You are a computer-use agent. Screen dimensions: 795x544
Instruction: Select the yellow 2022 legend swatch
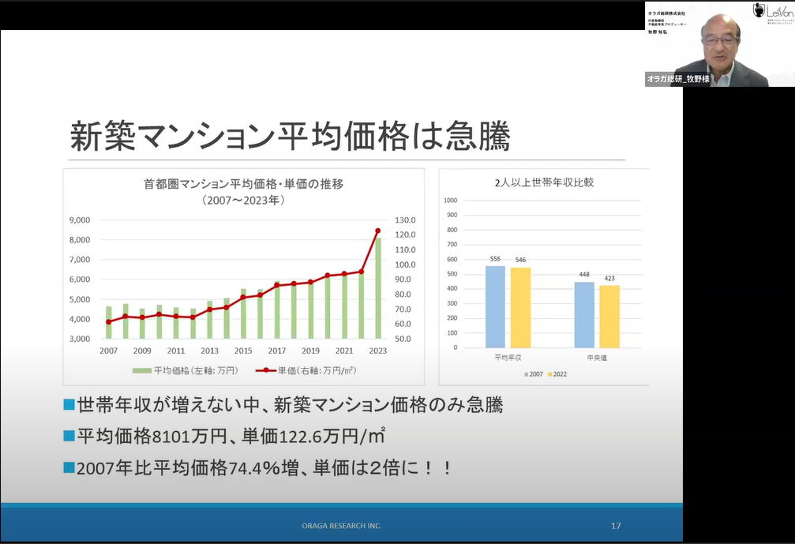[549, 374]
